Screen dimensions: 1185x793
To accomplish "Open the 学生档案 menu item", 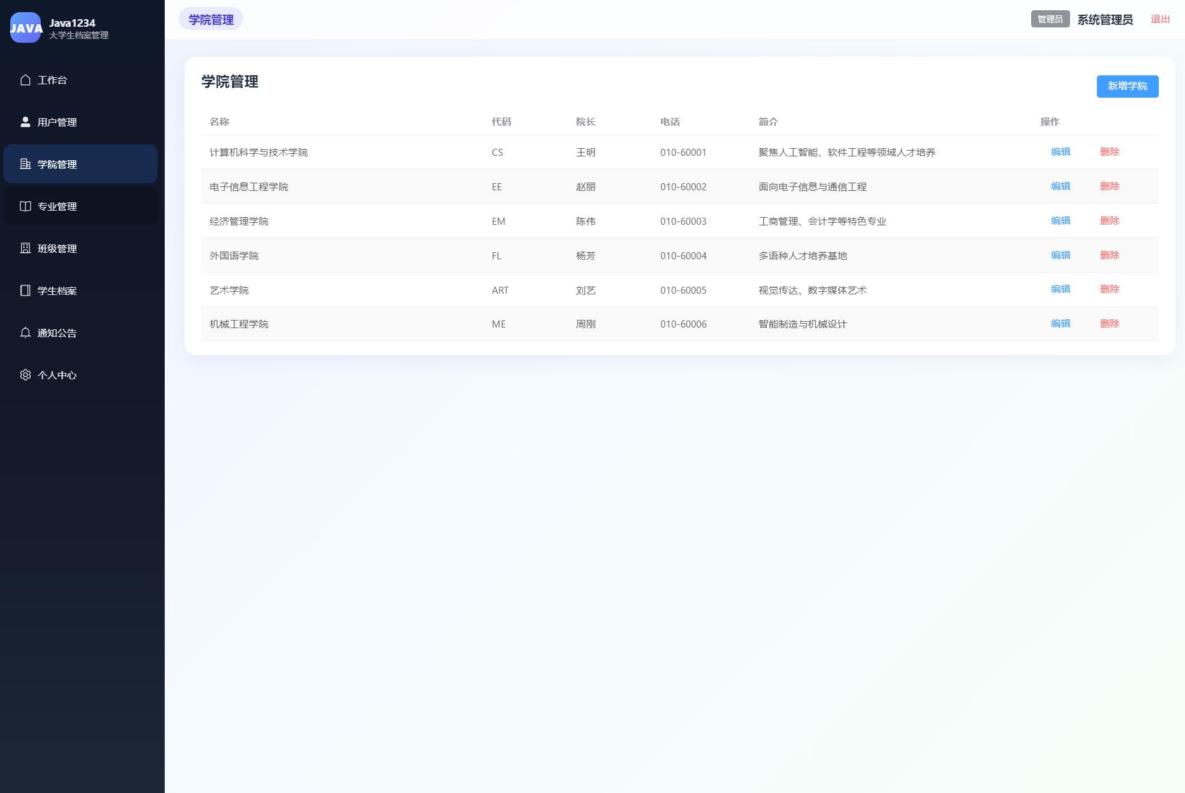I will click(x=80, y=291).
